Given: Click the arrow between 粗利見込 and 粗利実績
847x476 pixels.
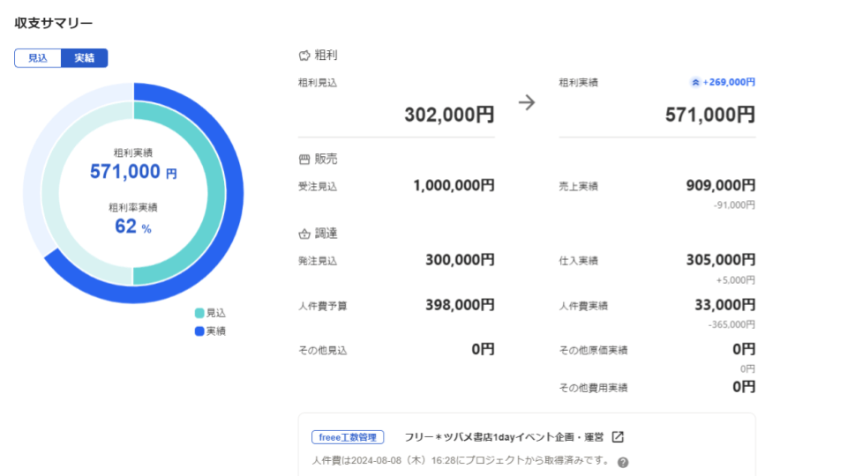Looking at the screenshot, I should pos(527,102).
